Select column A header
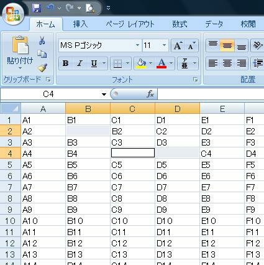Screen dimensions: 264x265 click(43, 109)
